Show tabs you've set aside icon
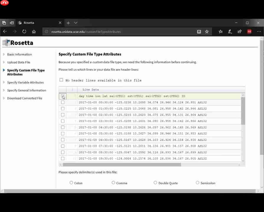This screenshot has width=264, height=212. click(4, 23)
